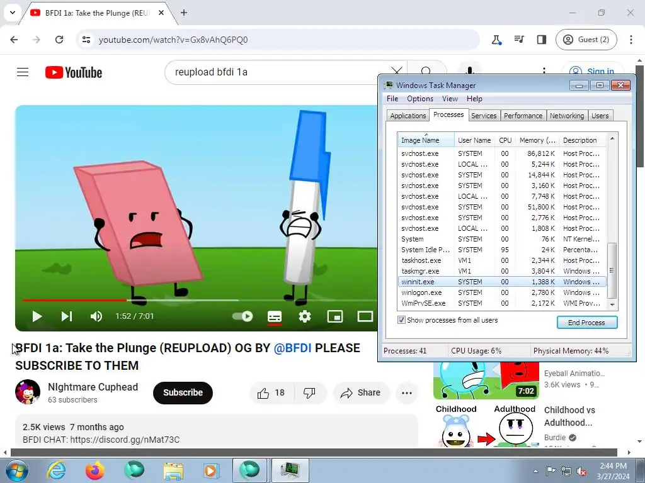Subscribe to NIghtmare Cuphead channel
645x483 pixels.
[x=183, y=392]
